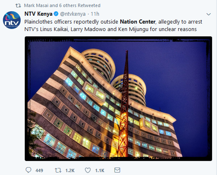Click the blue verified badge
This screenshot has width=217, height=175.
click(x=56, y=14)
